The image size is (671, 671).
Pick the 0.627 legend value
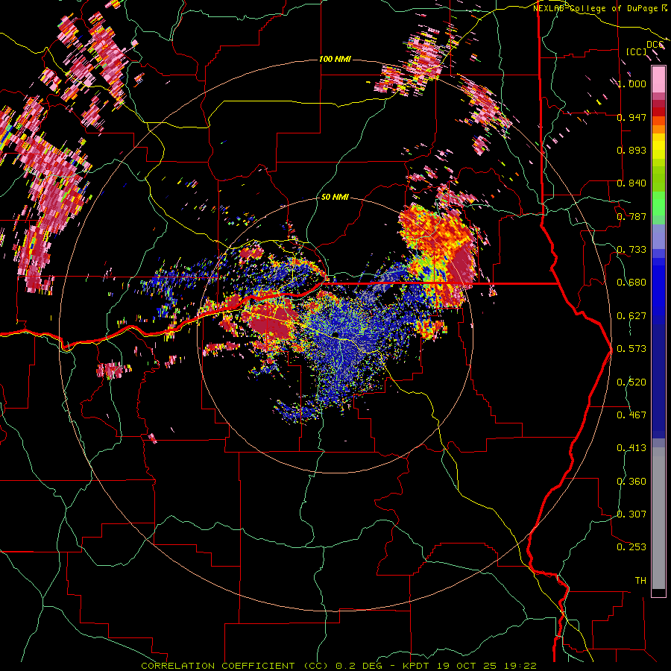coord(631,316)
